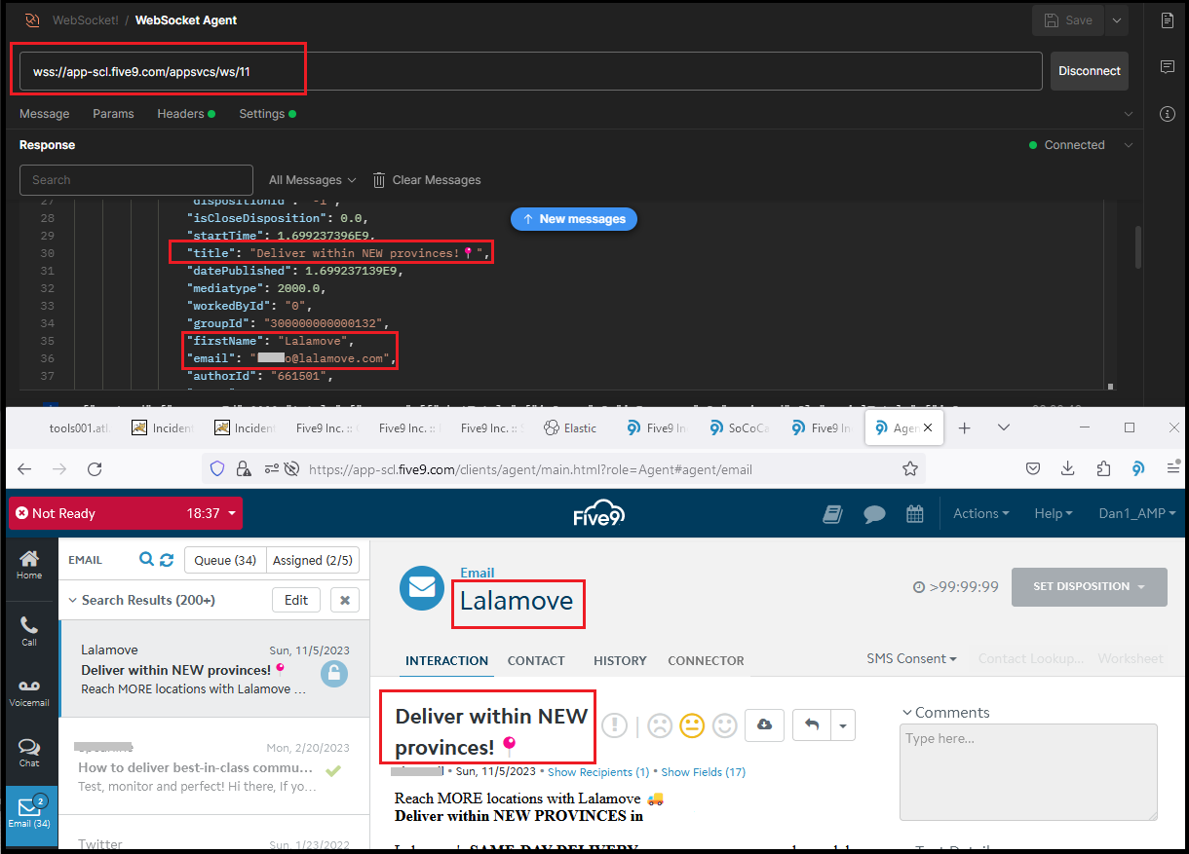1189x854 pixels.
Task: Select the Elastic browser tab
Action: click(x=571, y=427)
